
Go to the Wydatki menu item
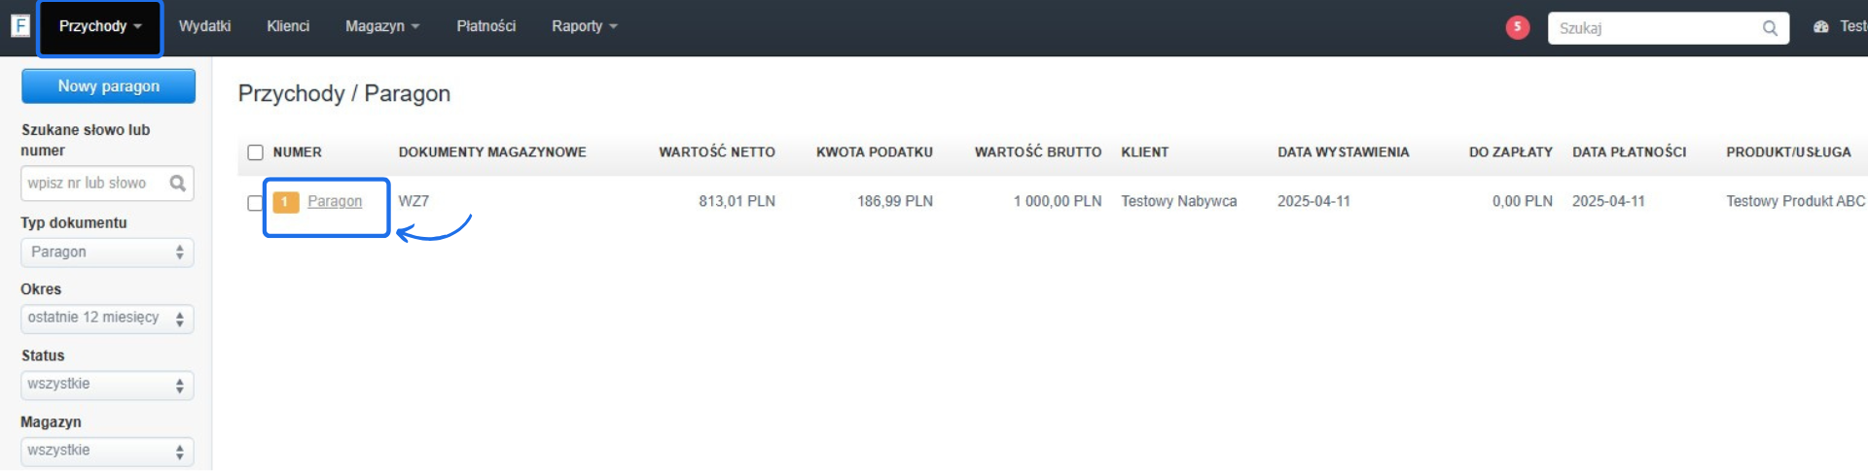coord(204,26)
